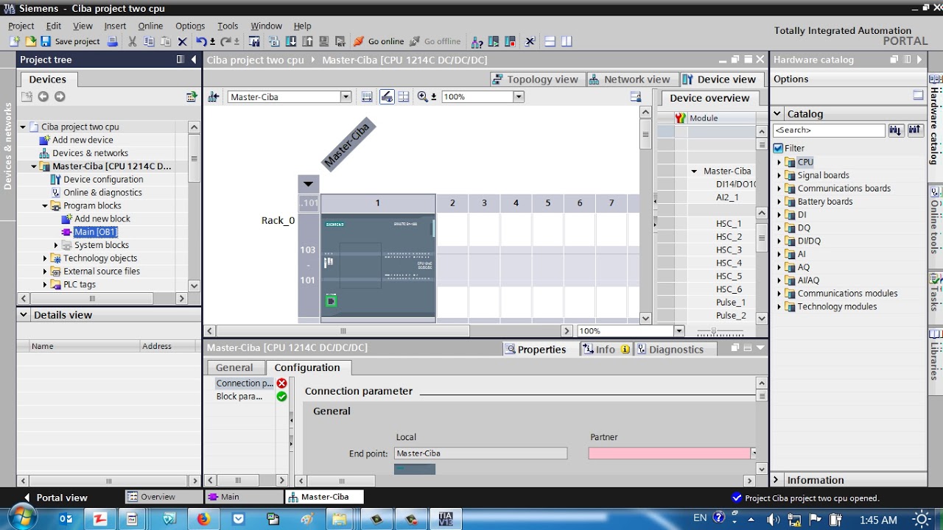The height and width of the screenshot is (530, 943).
Task: Click Search up icon in hardware catalog
Action: [915, 130]
